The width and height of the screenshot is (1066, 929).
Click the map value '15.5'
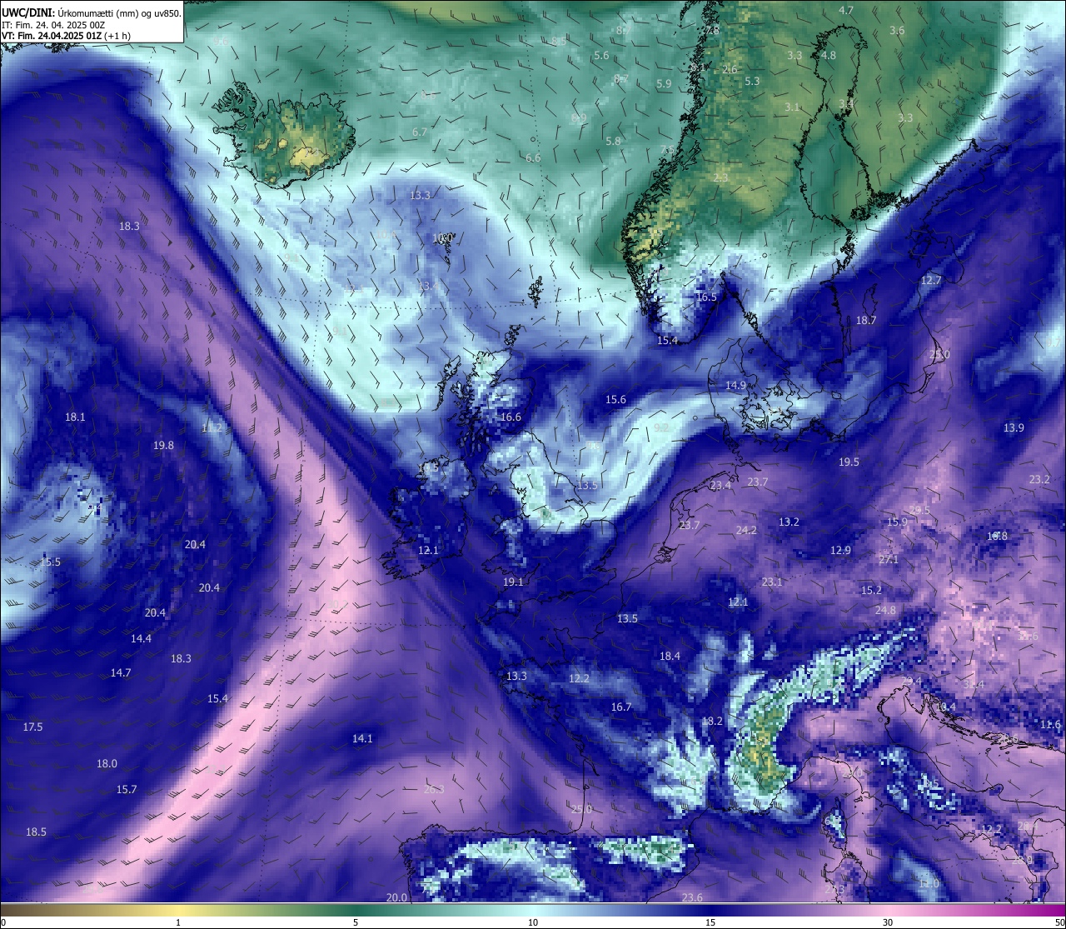50,562
